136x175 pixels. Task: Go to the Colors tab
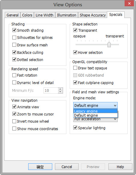click(27, 15)
